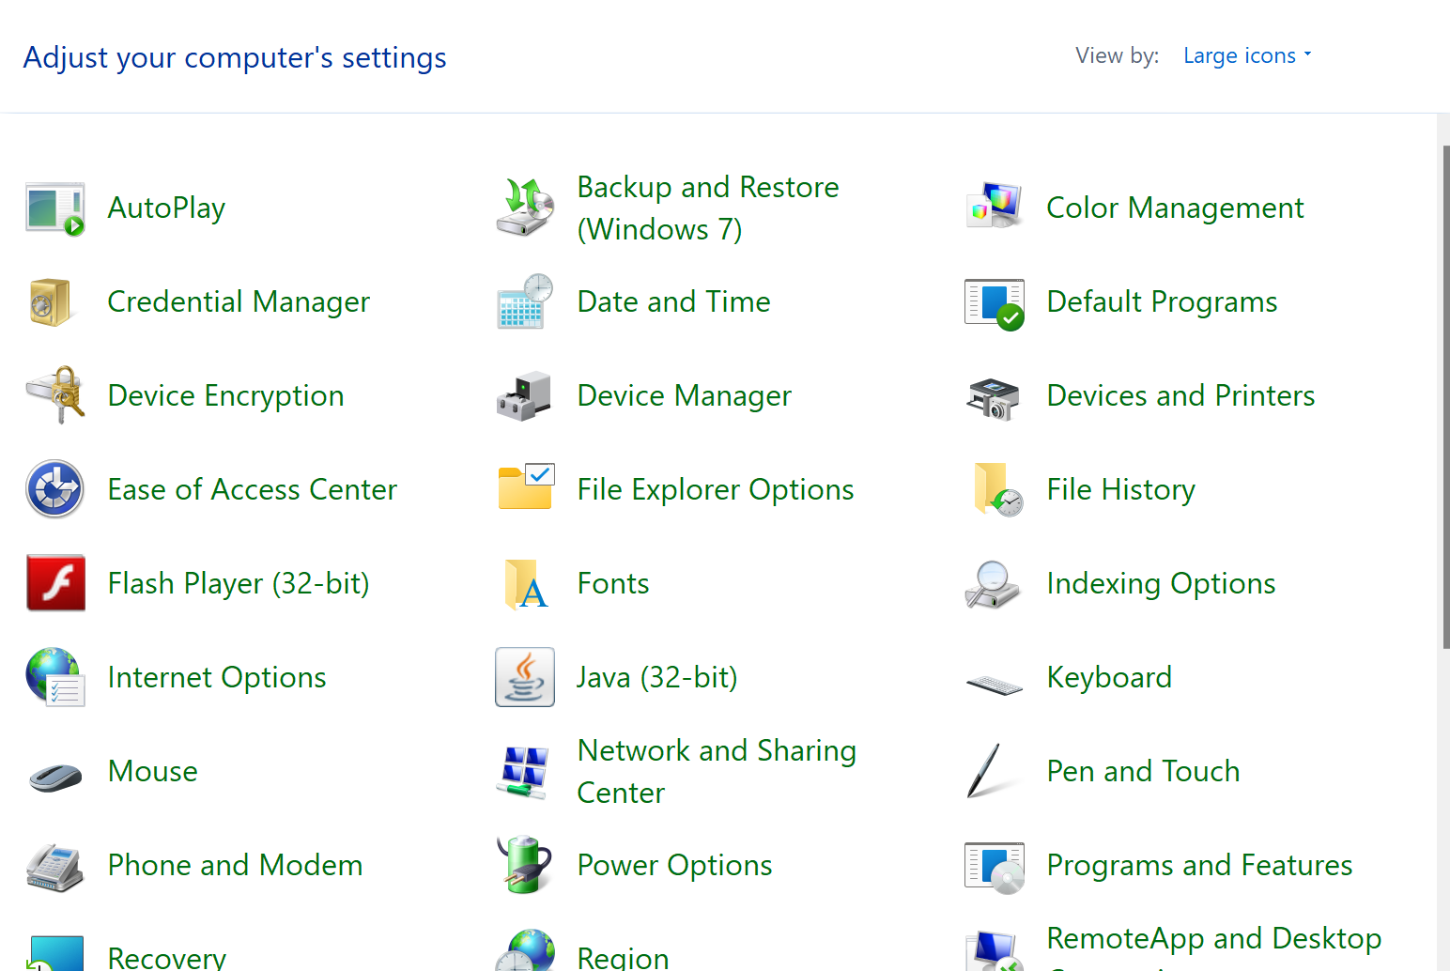Open the Mouse icon
The width and height of the screenshot is (1450, 971).
pyautogui.click(x=55, y=777)
